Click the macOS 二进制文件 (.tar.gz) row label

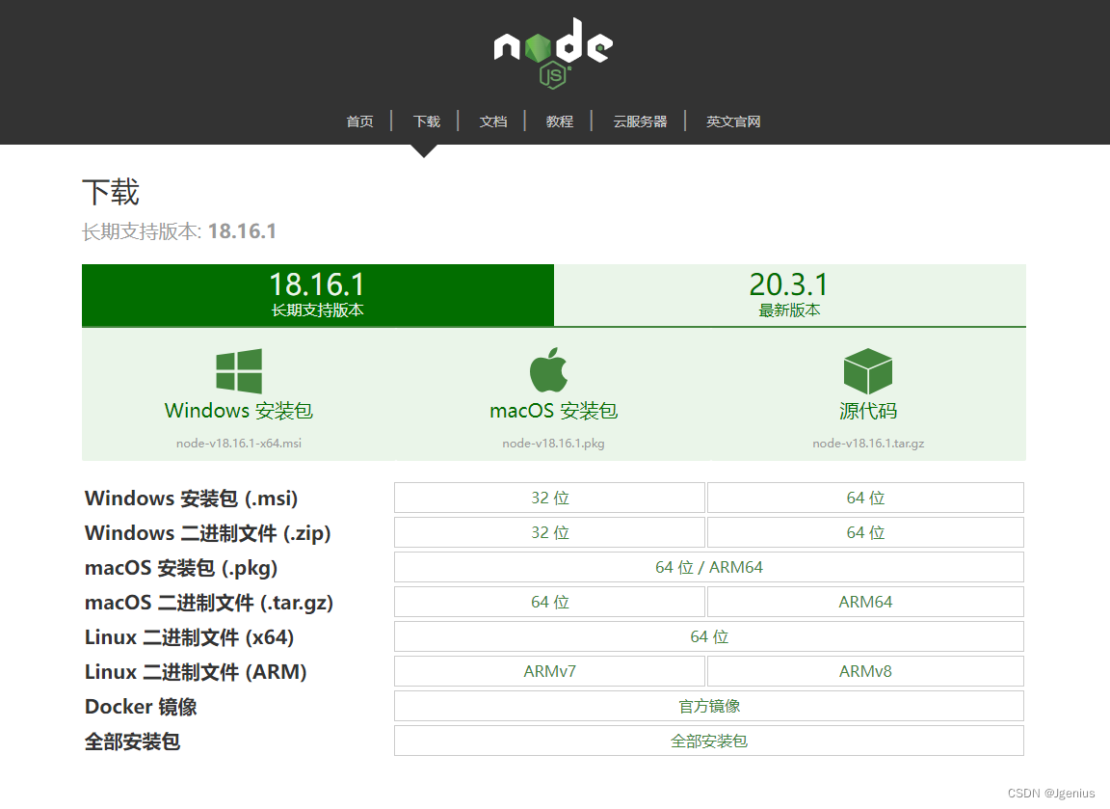(209, 602)
